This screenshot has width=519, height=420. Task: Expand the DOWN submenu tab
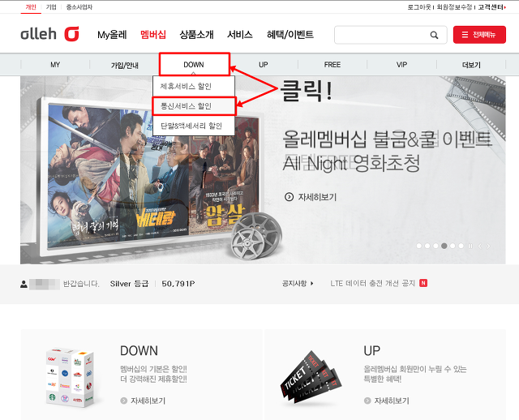tap(194, 64)
